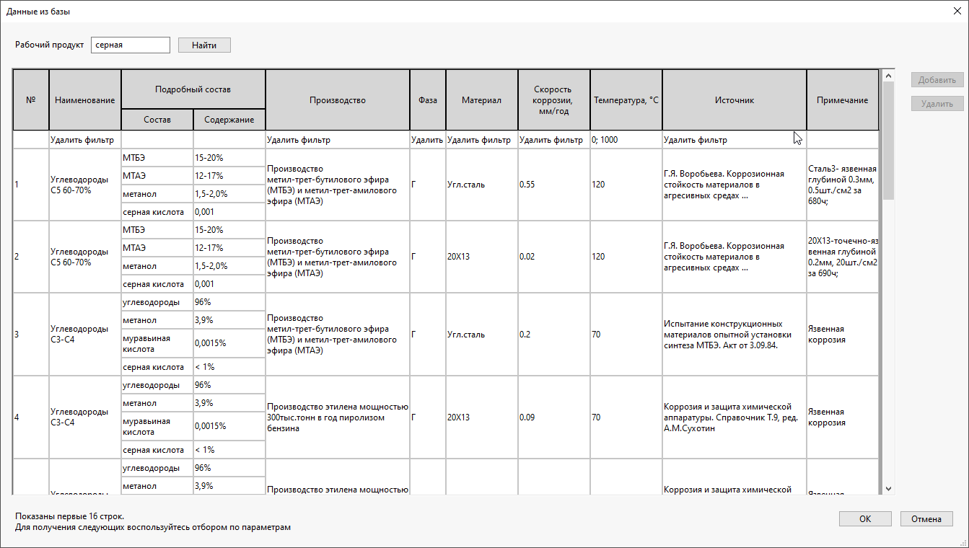Click the Добавить button
Screen dimensions: 969x548
pos(937,80)
